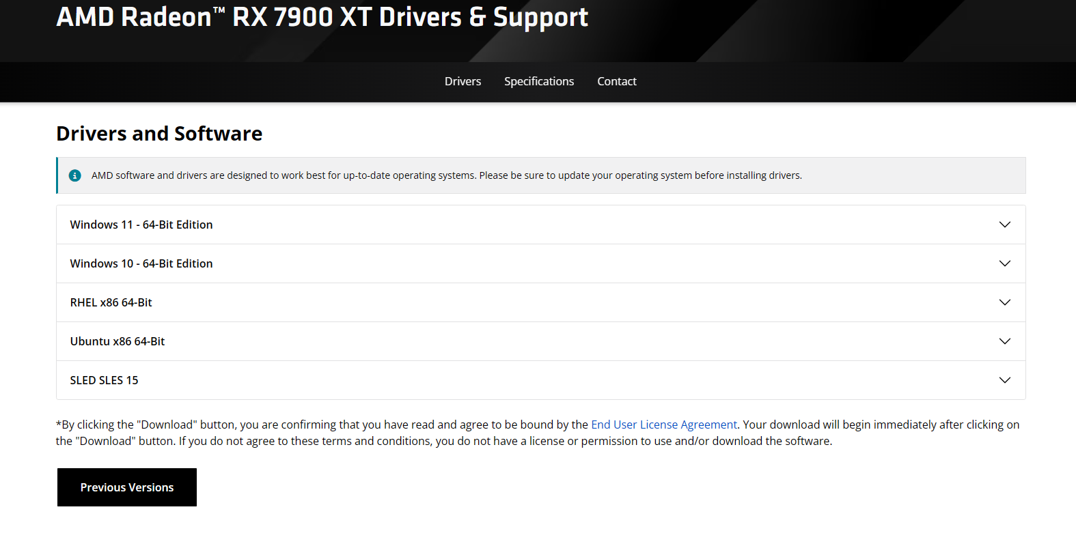Expand the SLED SLES 15 label
This screenshot has height=546, width=1076.
[x=105, y=380]
